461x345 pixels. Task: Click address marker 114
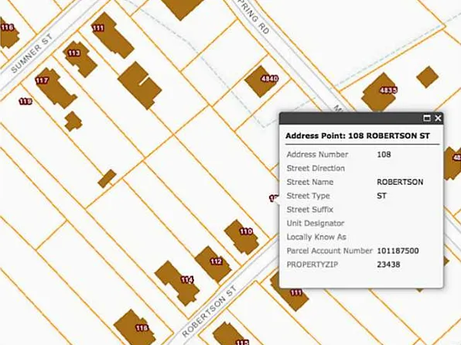click(x=187, y=280)
